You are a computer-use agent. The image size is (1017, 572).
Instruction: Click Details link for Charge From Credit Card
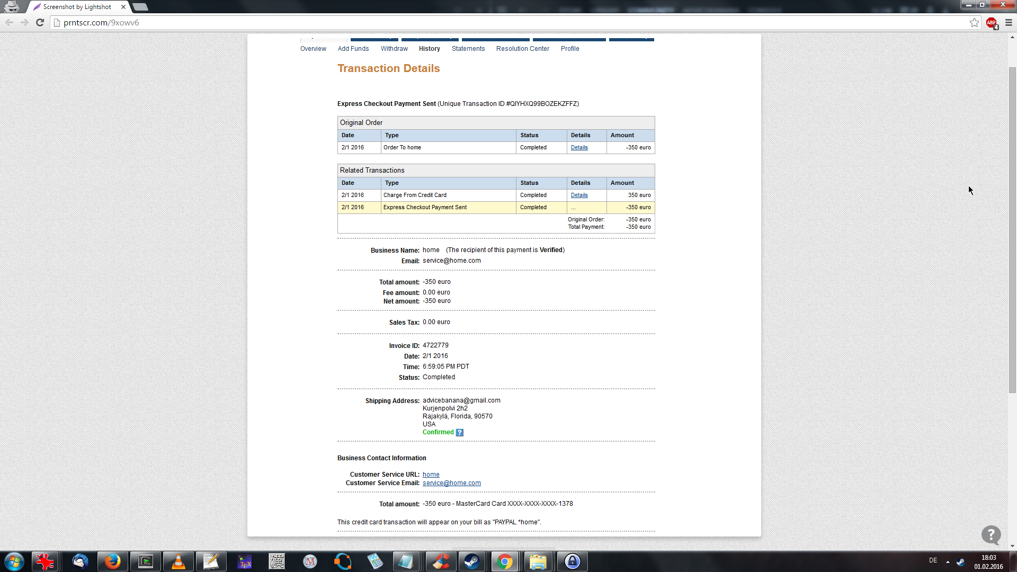click(x=579, y=195)
